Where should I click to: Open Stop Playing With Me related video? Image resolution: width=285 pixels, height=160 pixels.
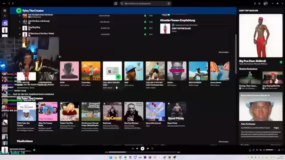272,80
